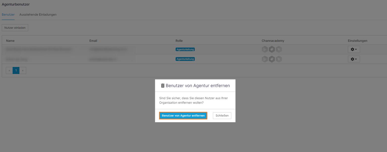Click first row's sliders hexagon badge
The height and width of the screenshot is (152, 387).
(x=265, y=49)
